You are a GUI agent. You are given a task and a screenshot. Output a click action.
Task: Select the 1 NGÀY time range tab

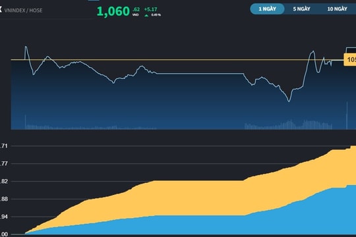267,9
